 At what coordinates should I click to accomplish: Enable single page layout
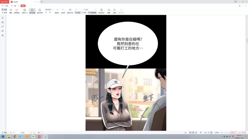click(x=78, y=13)
